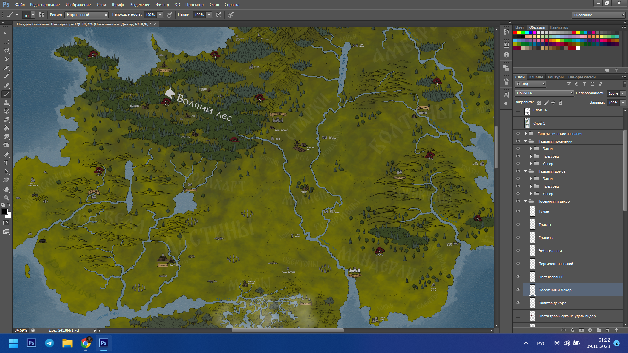Click the layer style fx icon
Image resolution: width=628 pixels, height=353 pixels.
click(572, 330)
